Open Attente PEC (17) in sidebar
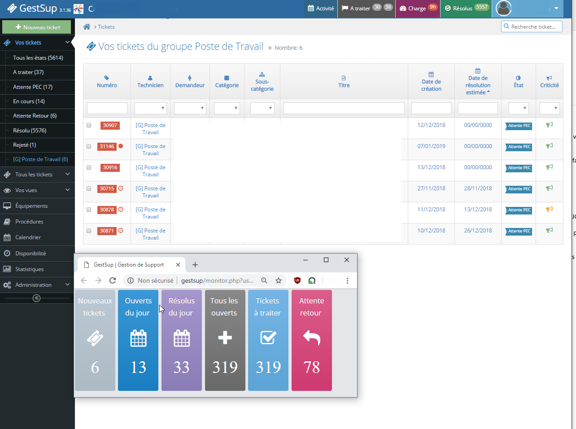The height and width of the screenshot is (429, 576). [33, 87]
